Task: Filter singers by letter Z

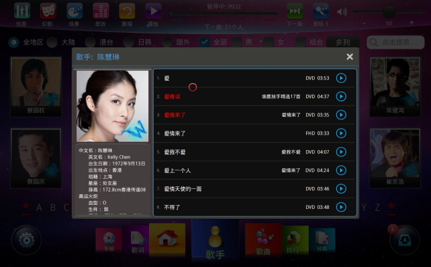Action: pos(378,208)
